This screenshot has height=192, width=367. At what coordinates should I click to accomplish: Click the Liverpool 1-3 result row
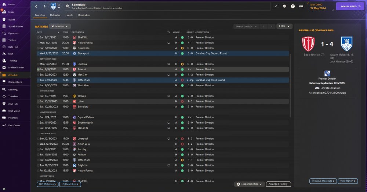click(163, 139)
